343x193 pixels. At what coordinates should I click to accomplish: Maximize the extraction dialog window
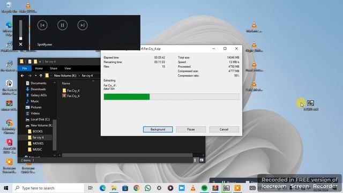225,49
